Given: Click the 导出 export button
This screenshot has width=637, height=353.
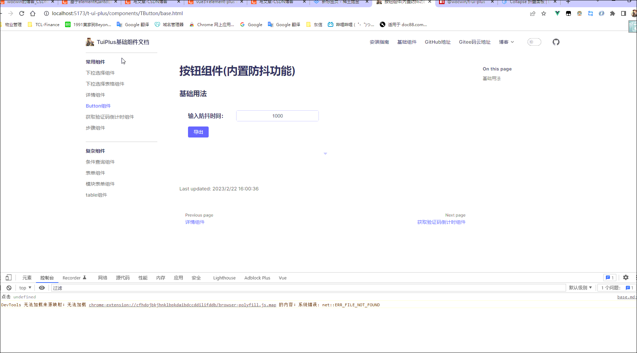Looking at the screenshot, I should coord(198,132).
